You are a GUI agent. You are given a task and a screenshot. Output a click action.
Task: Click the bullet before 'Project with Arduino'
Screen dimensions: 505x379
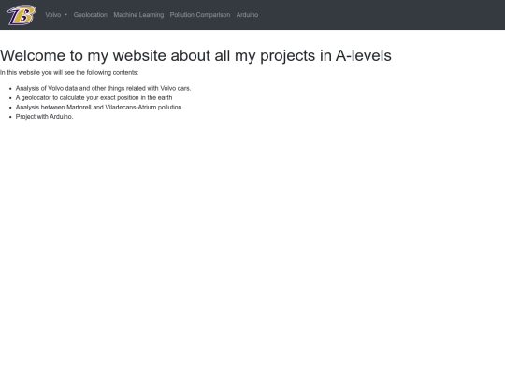coord(10,117)
